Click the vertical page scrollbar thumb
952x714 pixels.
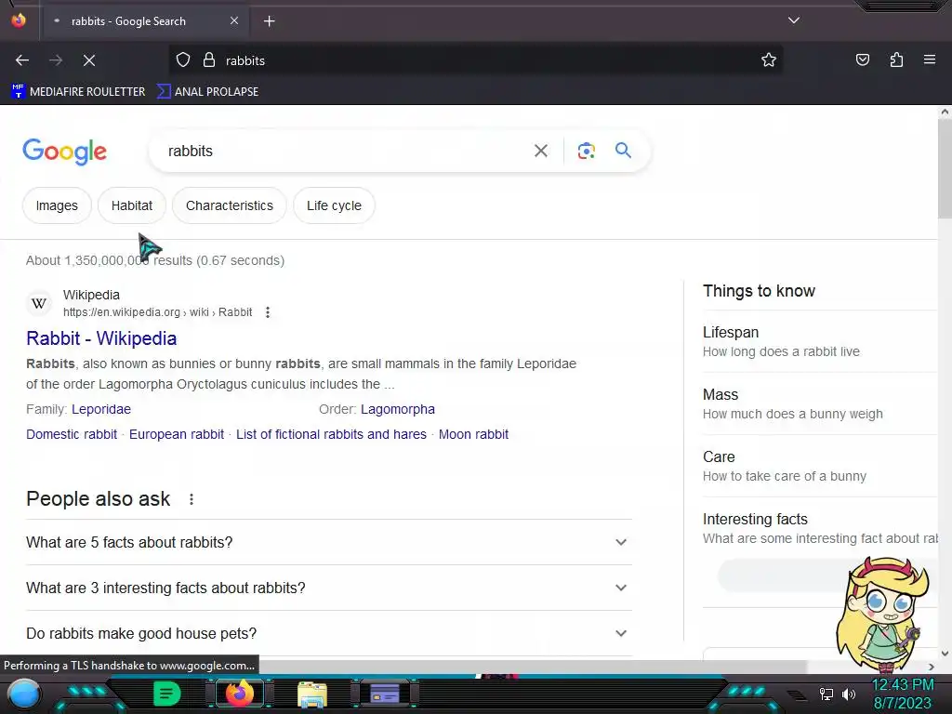click(945, 169)
